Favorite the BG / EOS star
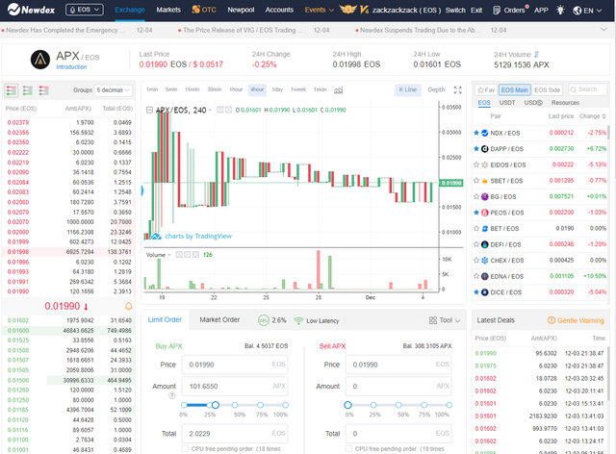This screenshot has width=616, height=454. (476, 196)
